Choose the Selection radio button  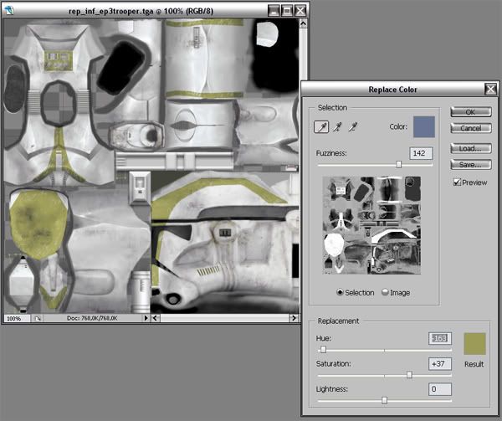pyautogui.click(x=340, y=292)
